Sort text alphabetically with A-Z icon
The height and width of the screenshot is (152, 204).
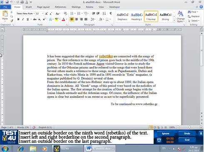pos(104,13)
